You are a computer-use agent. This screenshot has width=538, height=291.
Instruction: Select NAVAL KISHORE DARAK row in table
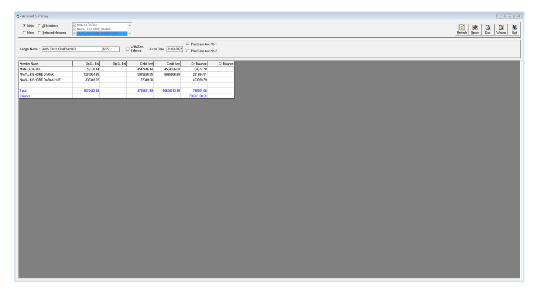(126, 74)
